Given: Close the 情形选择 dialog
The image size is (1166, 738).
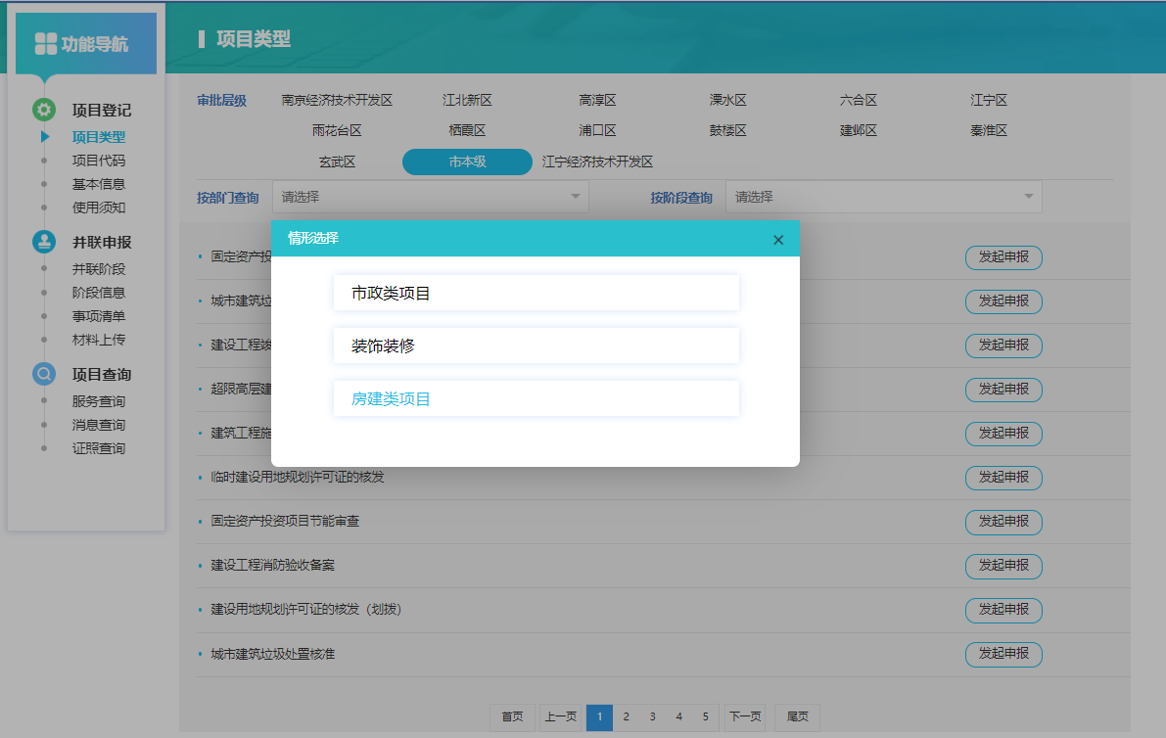Looking at the screenshot, I should [778, 240].
